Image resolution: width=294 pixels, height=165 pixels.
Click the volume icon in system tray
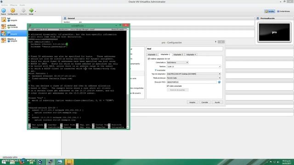[278, 162]
